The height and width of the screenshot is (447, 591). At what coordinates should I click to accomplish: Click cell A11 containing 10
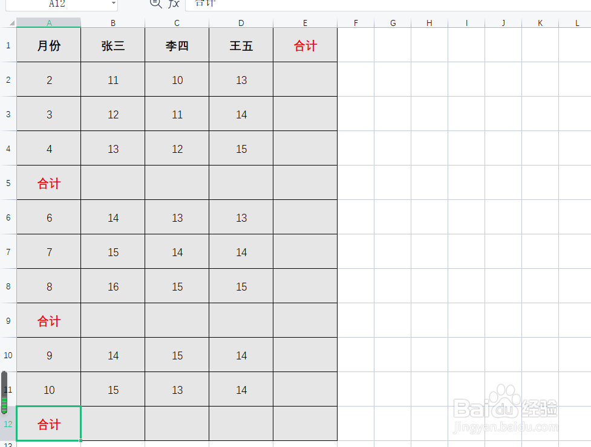click(48, 390)
